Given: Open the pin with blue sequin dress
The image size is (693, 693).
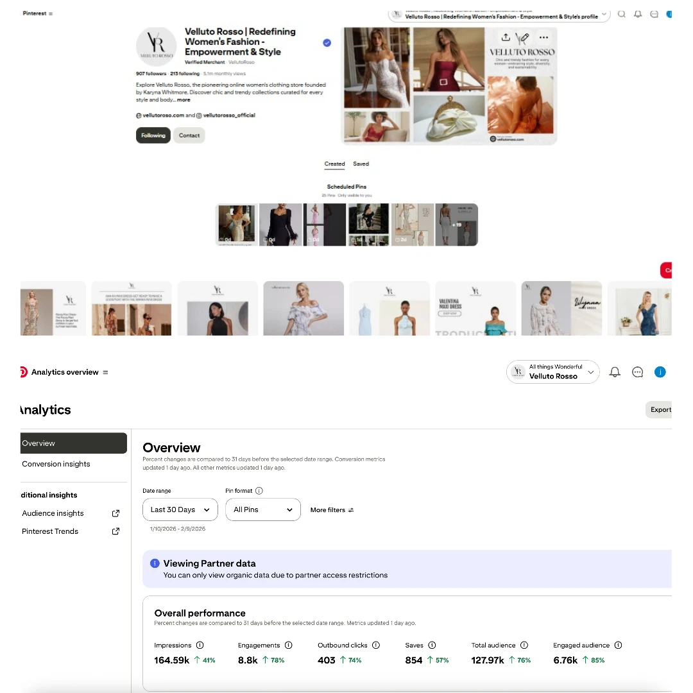Looking at the screenshot, I should coord(640,309).
